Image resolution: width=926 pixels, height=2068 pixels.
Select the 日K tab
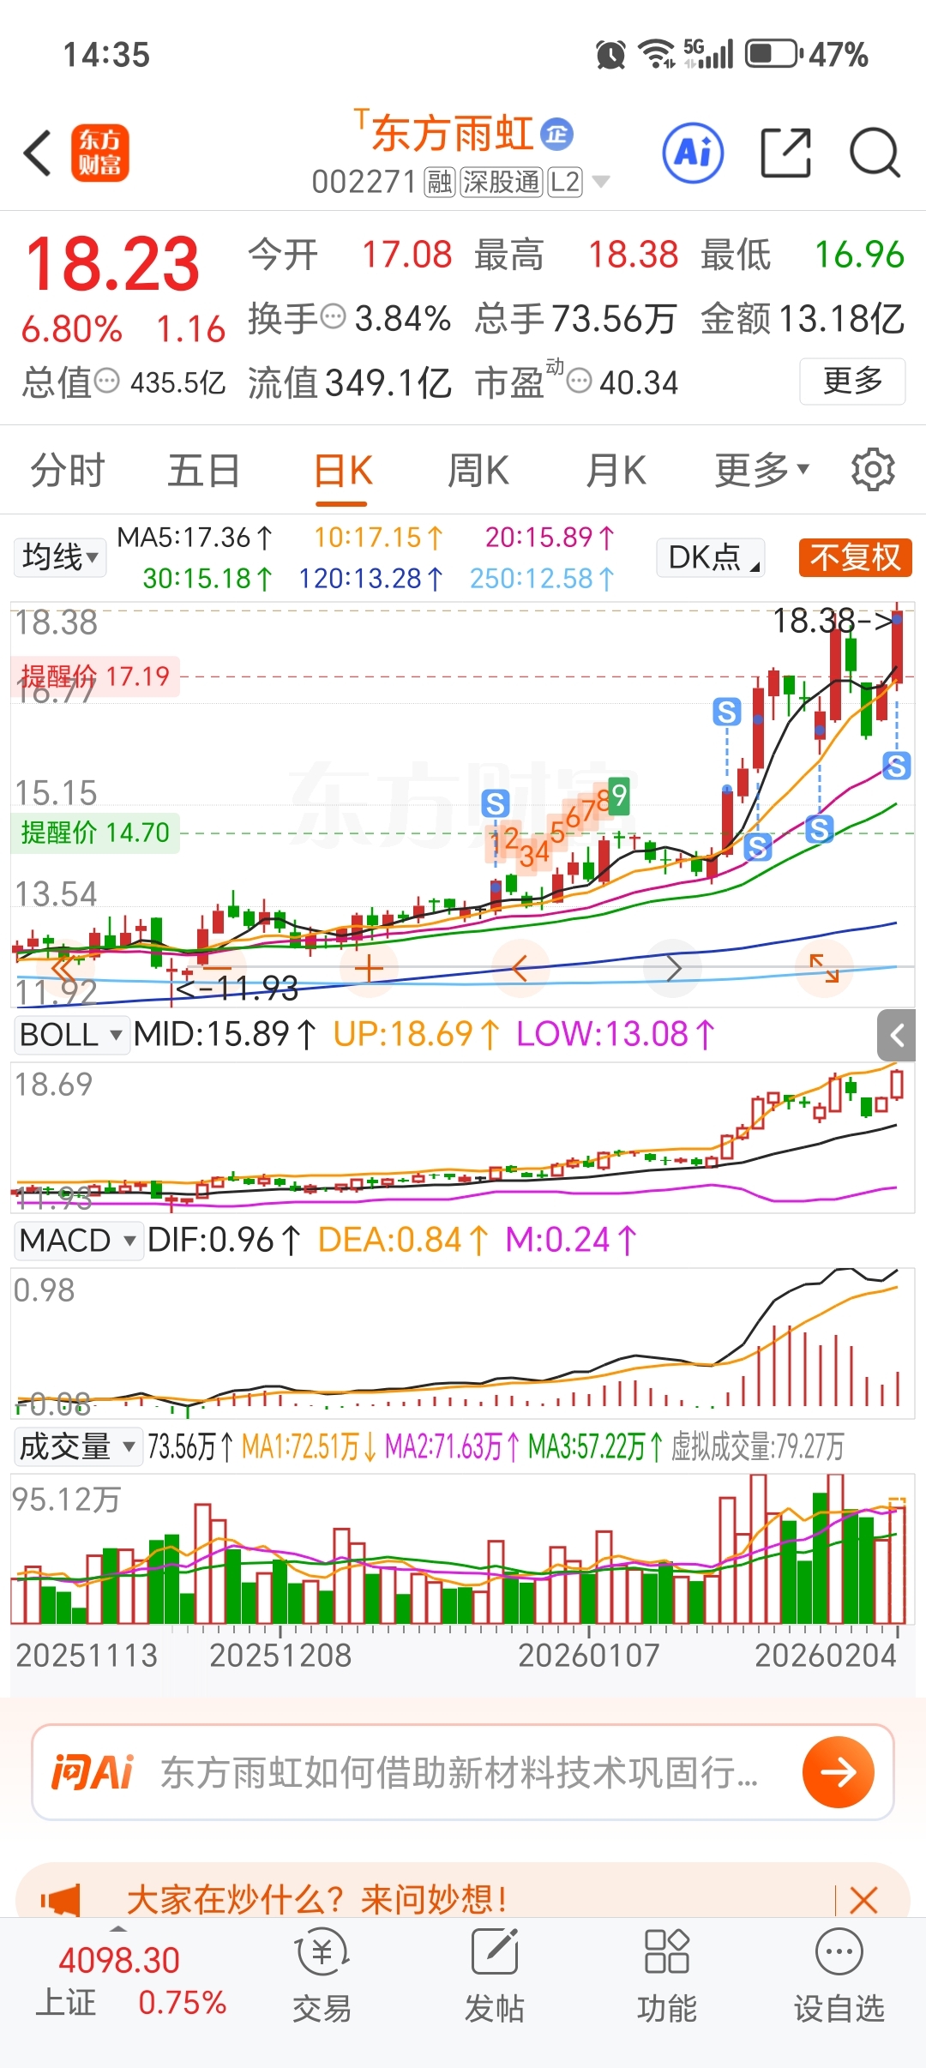coord(343,470)
